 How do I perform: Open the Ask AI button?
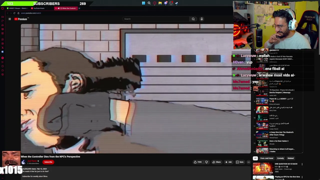pos(228,162)
